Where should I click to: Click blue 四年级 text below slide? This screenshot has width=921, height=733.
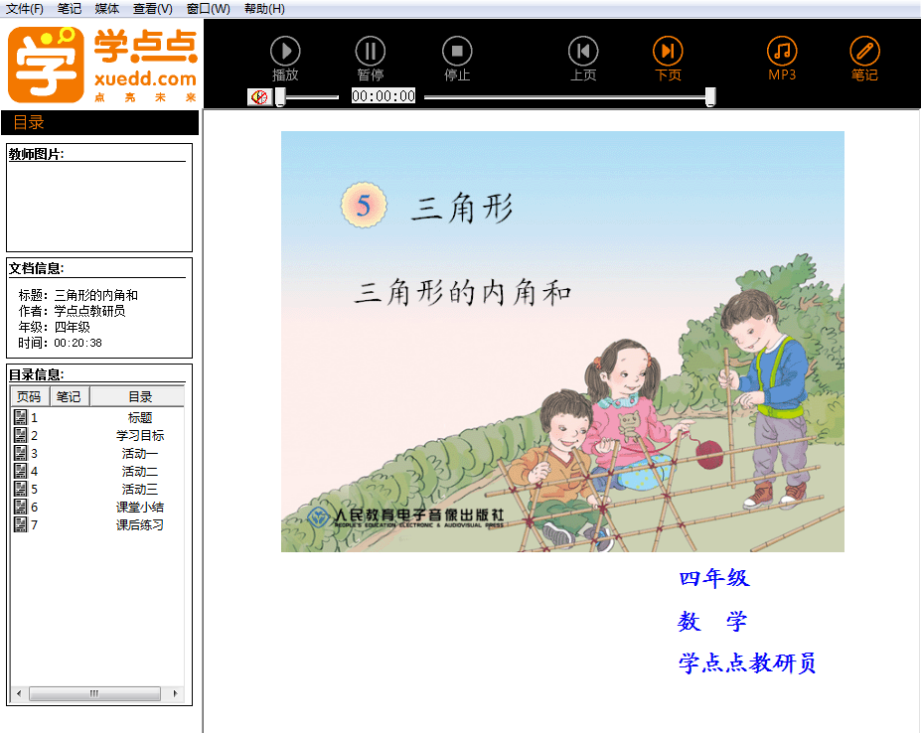(714, 578)
